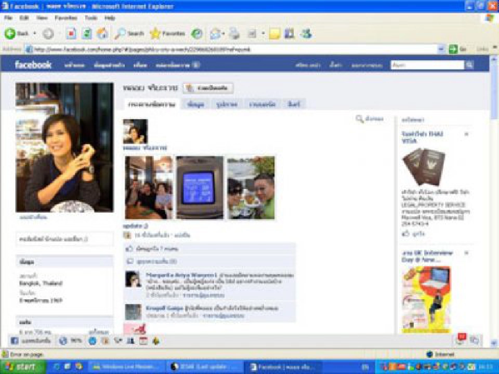Screen dimensions: 499x374
Task: Click the red Stop loading icon
Action: click(x=71, y=34)
